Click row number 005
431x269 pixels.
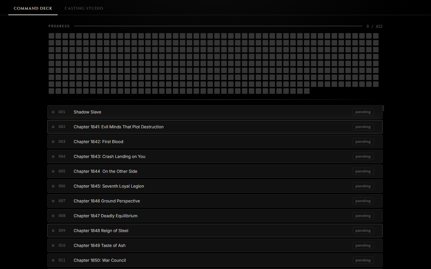click(x=62, y=171)
